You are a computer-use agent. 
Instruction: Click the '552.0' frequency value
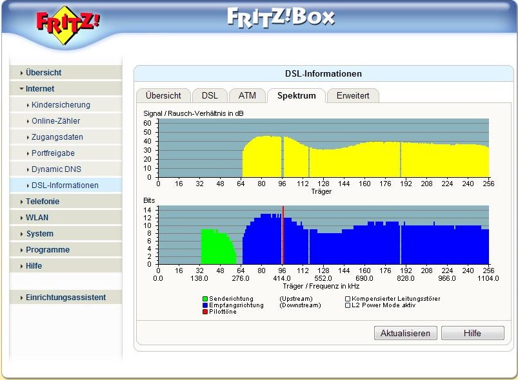(323, 278)
